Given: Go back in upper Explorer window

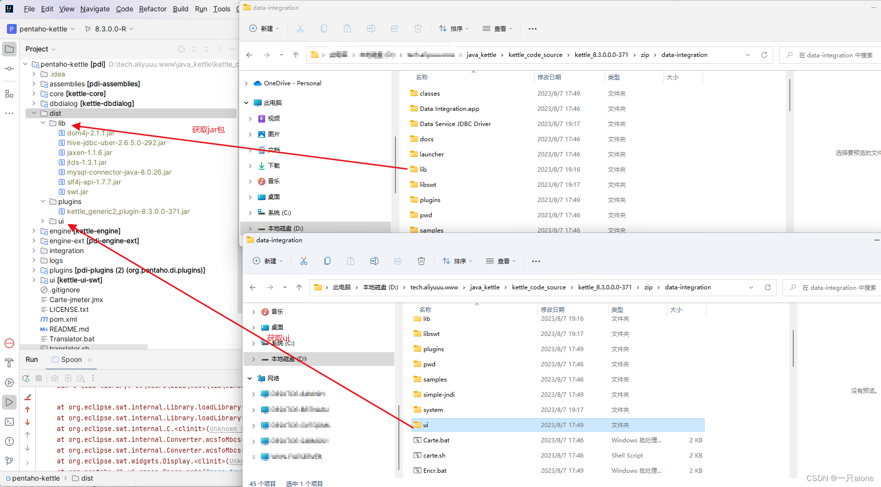Looking at the screenshot, I should pyautogui.click(x=249, y=55).
